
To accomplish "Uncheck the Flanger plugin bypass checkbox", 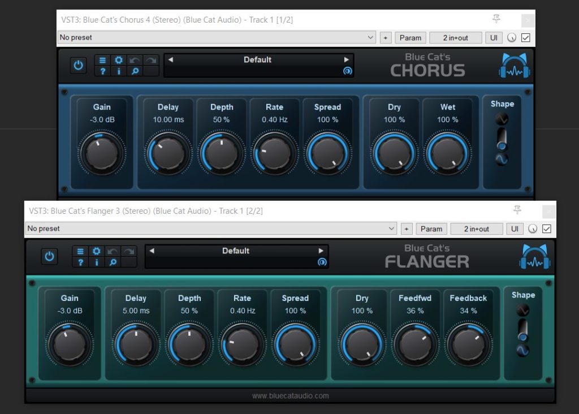I will [x=547, y=229].
